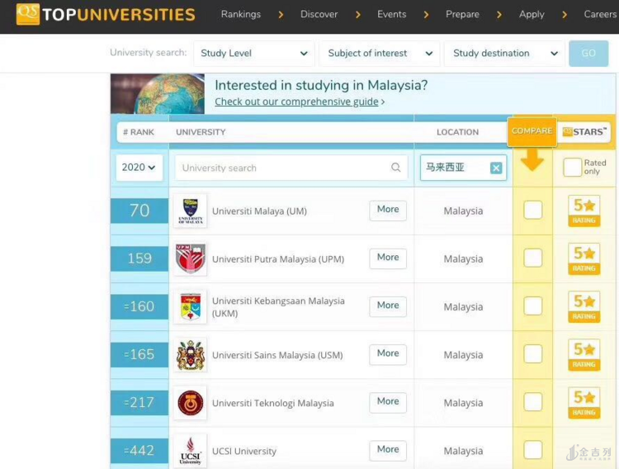Click More for Universiti Putra Malaysia (UPM)
The image size is (619, 469).
(388, 258)
